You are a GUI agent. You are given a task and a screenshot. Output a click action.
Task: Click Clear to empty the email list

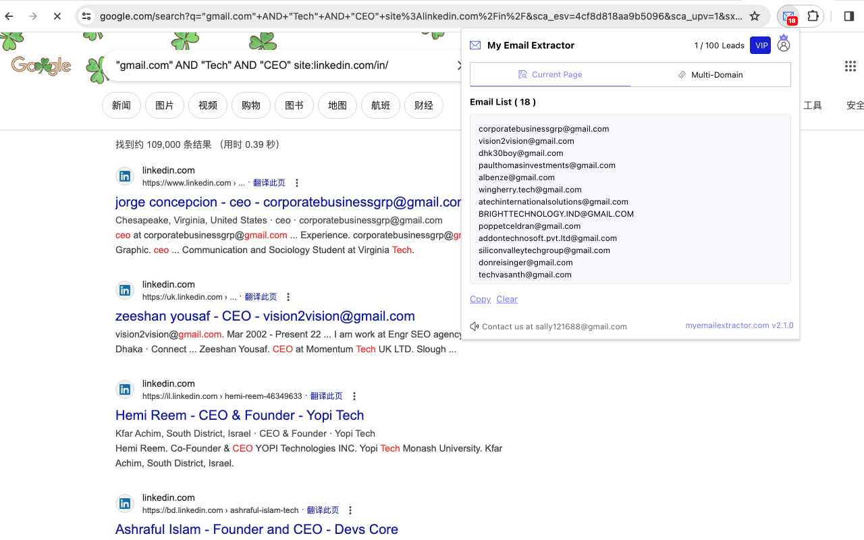(507, 299)
